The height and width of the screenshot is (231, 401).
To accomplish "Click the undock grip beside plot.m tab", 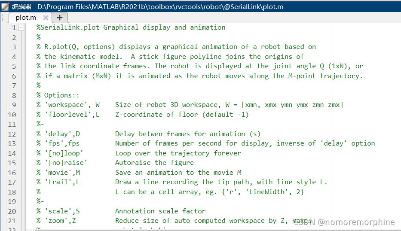I will [x=2, y=18].
